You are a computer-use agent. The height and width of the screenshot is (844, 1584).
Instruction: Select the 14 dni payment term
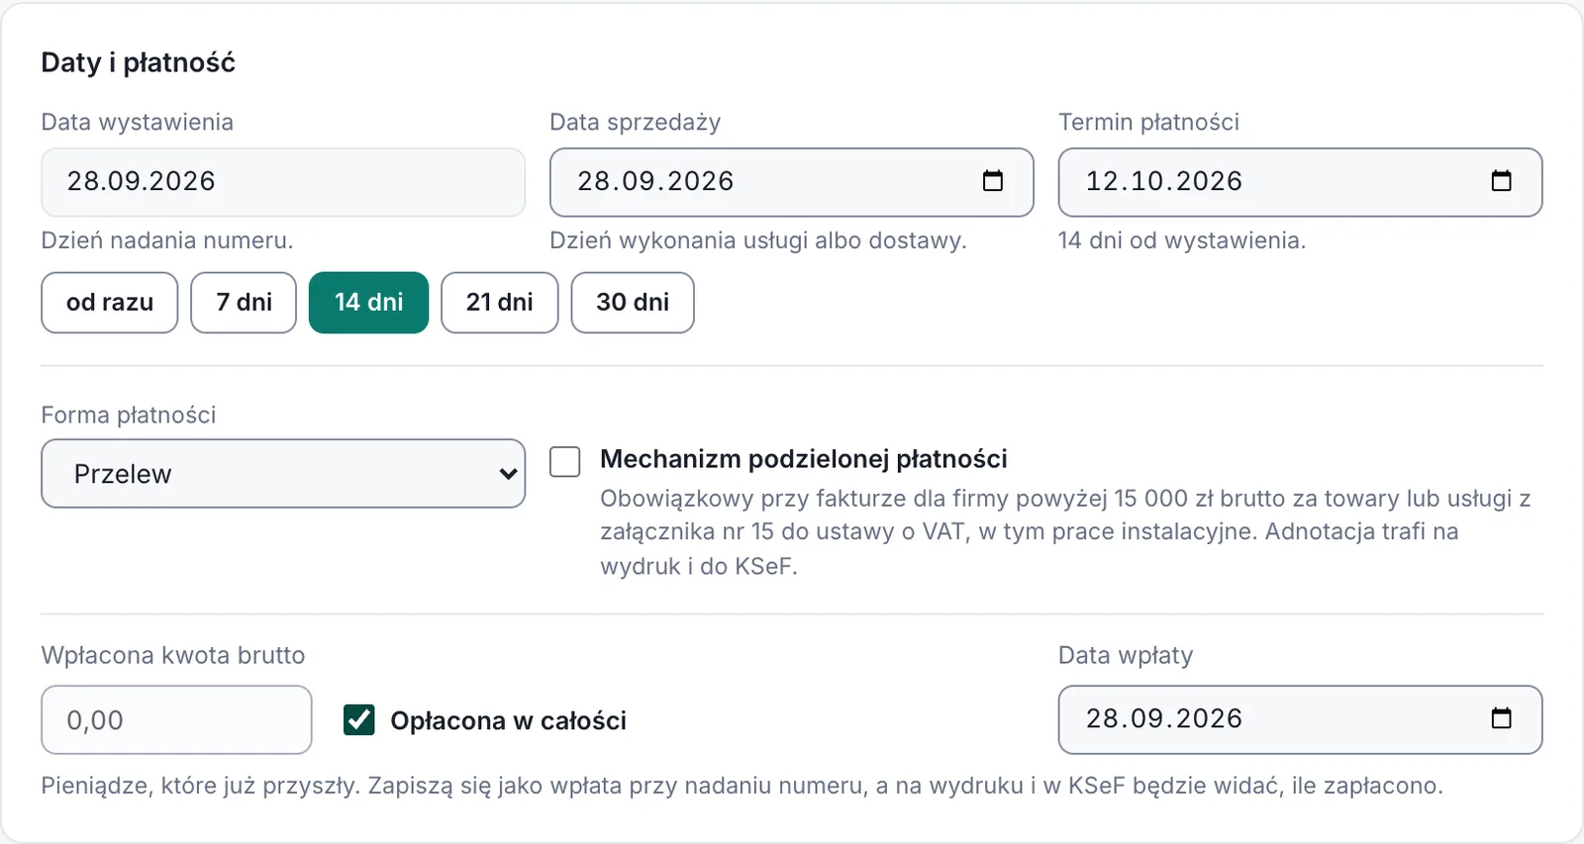pos(369,303)
